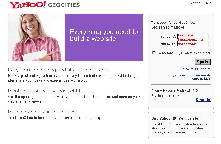Tick the Remember my ID checkbox
Screen dimensions: 221x144
154,53
